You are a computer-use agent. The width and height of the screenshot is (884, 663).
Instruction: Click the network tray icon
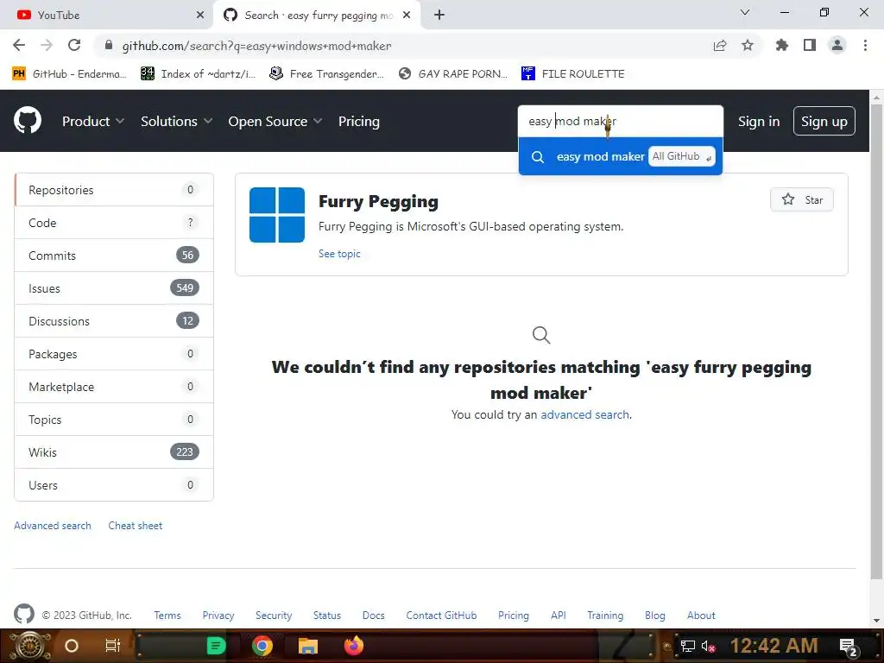(x=687, y=646)
